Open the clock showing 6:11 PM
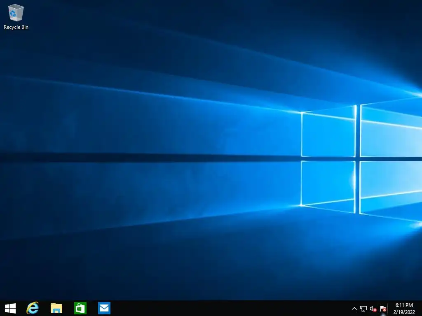422x316 pixels. [x=404, y=309]
